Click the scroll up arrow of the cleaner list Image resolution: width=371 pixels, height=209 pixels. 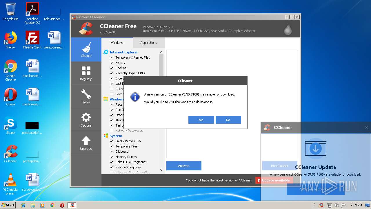pos(161,52)
